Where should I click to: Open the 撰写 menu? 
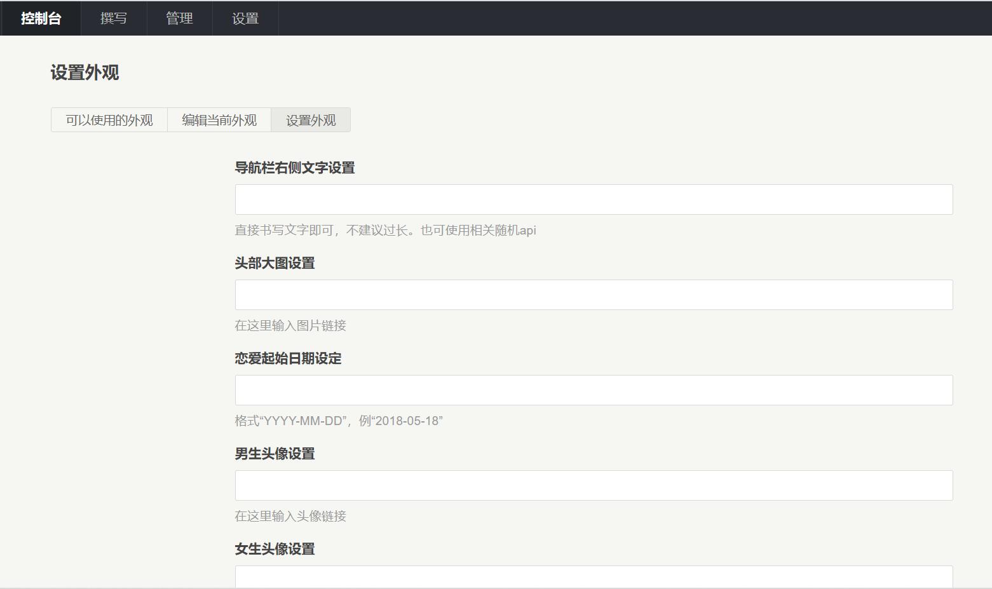click(x=114, y=18)
